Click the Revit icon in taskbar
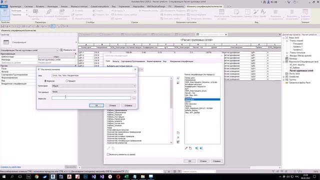This screenshot has width=320, height=180. click(53, 176)
